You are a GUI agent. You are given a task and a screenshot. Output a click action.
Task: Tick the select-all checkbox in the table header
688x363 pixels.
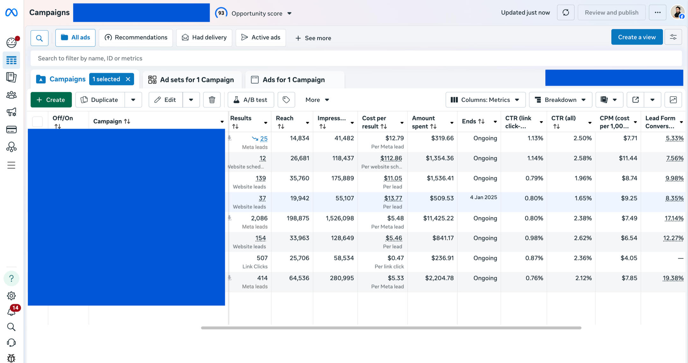tap(38, 121)
